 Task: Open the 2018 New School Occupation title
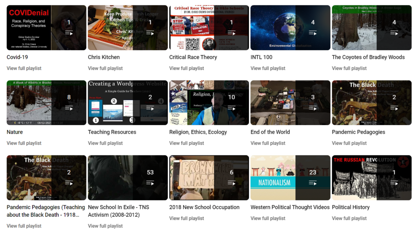[x=204, y=207]
